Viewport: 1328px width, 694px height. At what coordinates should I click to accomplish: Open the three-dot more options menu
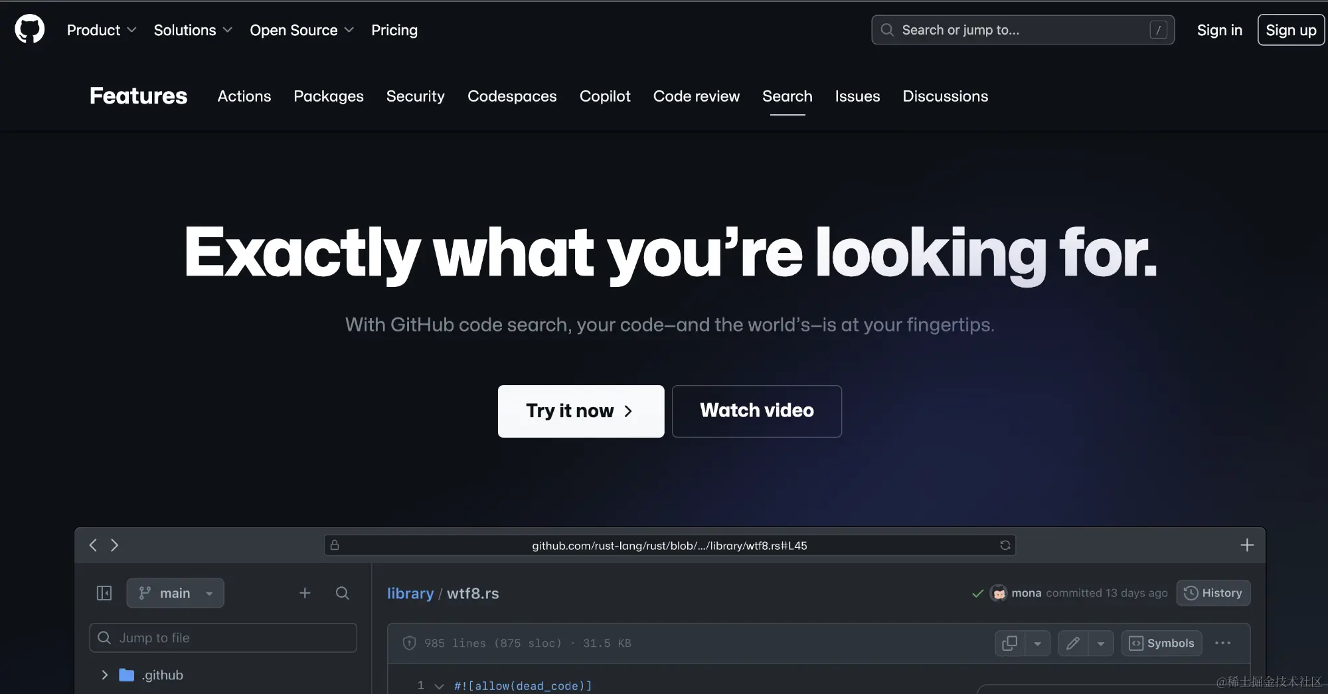(x=1222, y=643)
